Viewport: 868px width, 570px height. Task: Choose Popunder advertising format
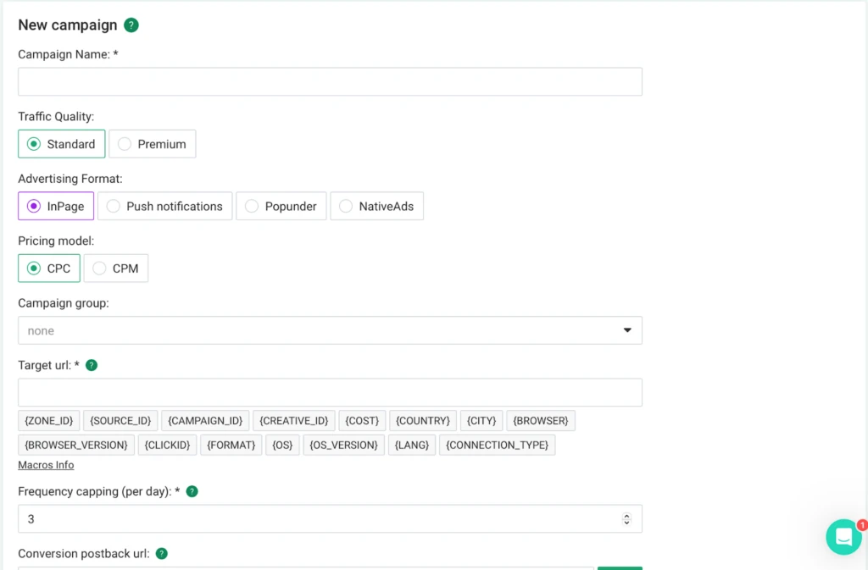point(281,206)
